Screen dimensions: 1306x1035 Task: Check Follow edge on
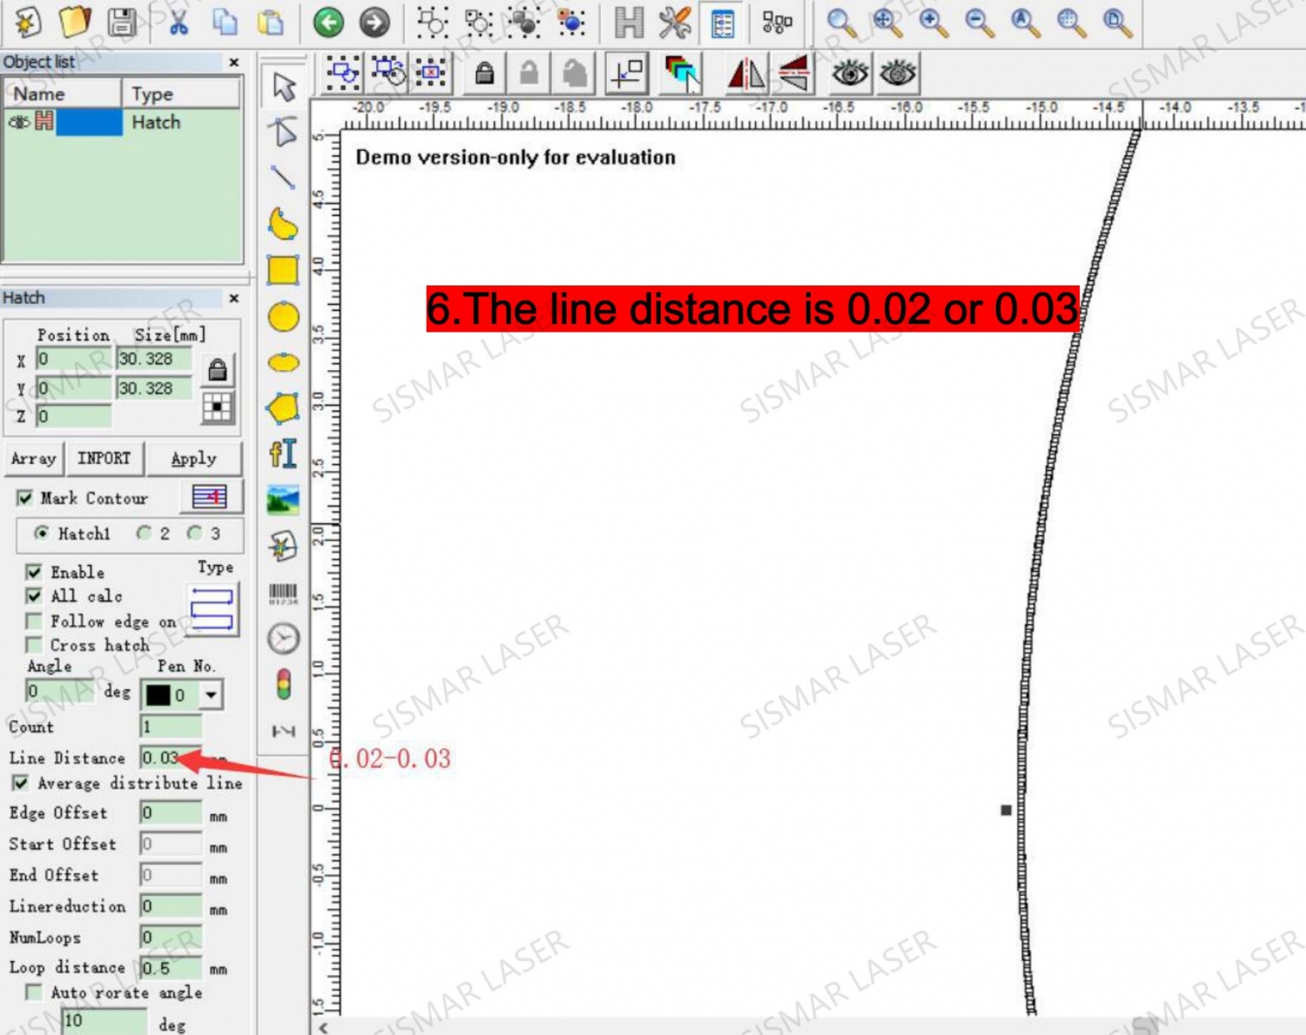pos(34,621)
